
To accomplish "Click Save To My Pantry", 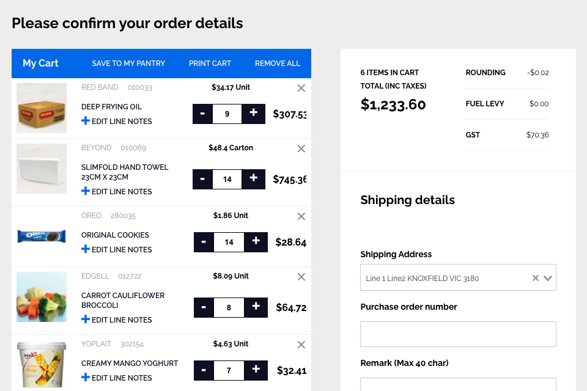I will pos(128,64).
